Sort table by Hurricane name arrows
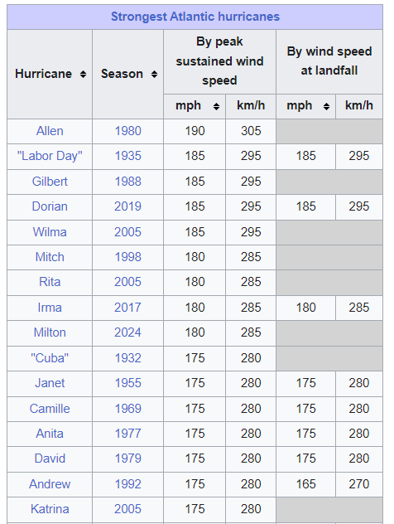Screen dimensions: 394x524 (83, 74)
